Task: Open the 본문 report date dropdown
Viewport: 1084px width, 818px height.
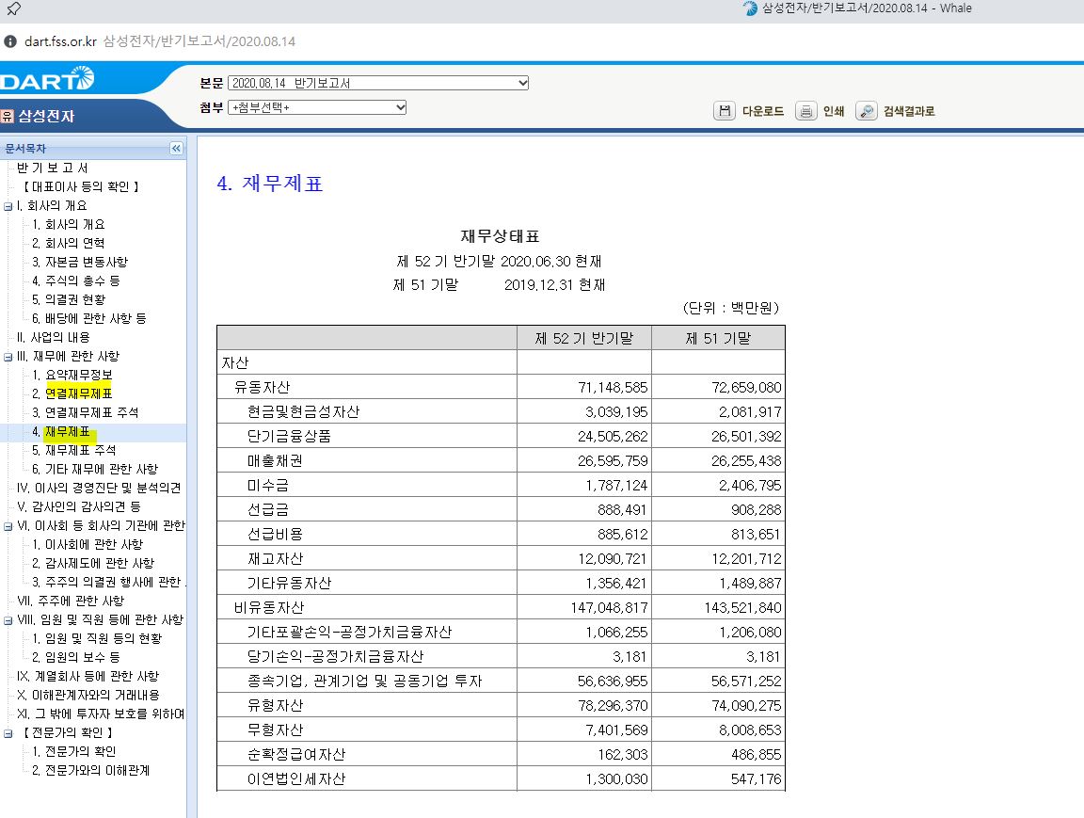Action: click(378, 83)
